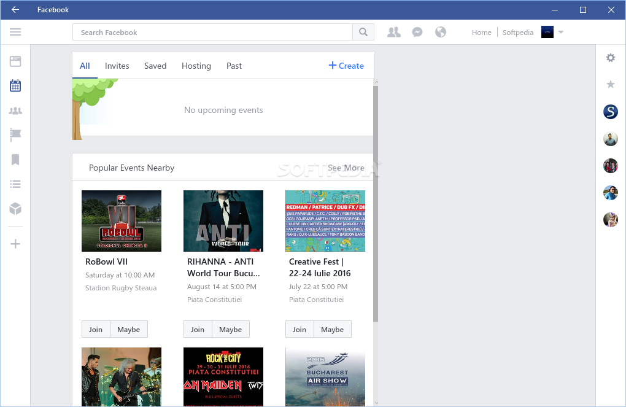Select the Events calendar sidebar icon
Screen dimensions: 626x407
click(15, 85)
